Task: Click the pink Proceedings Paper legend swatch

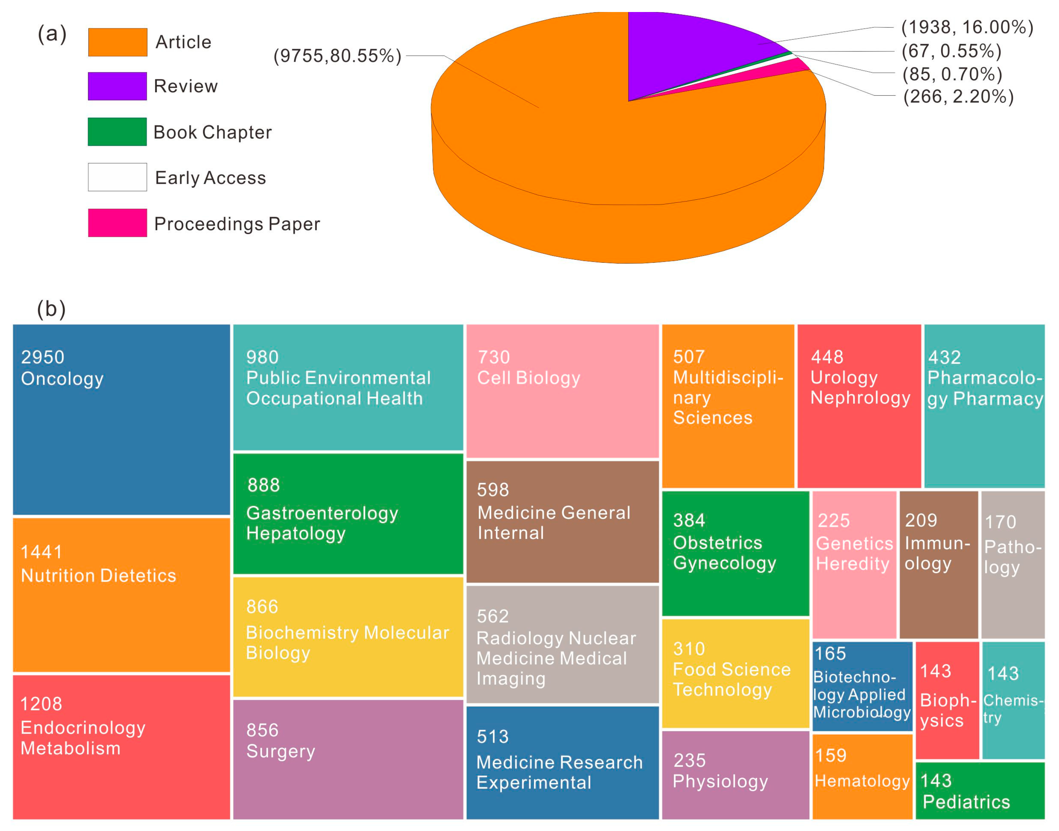Action: pyautogui.click(x=117, y=223)
